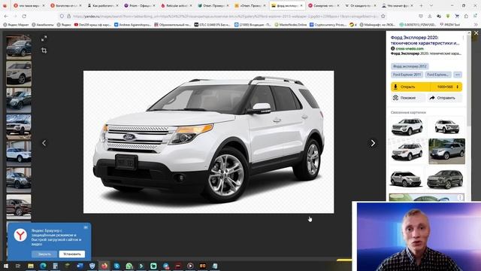Screen dimensions: 481x271
Task: Open the downloads toolbar icon
Action: tap(430, 16)
